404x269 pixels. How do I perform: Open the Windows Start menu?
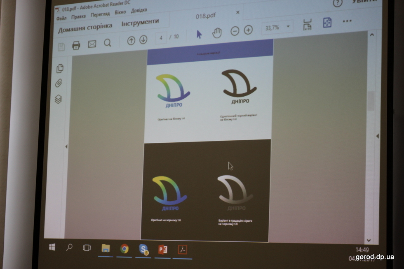52,247
